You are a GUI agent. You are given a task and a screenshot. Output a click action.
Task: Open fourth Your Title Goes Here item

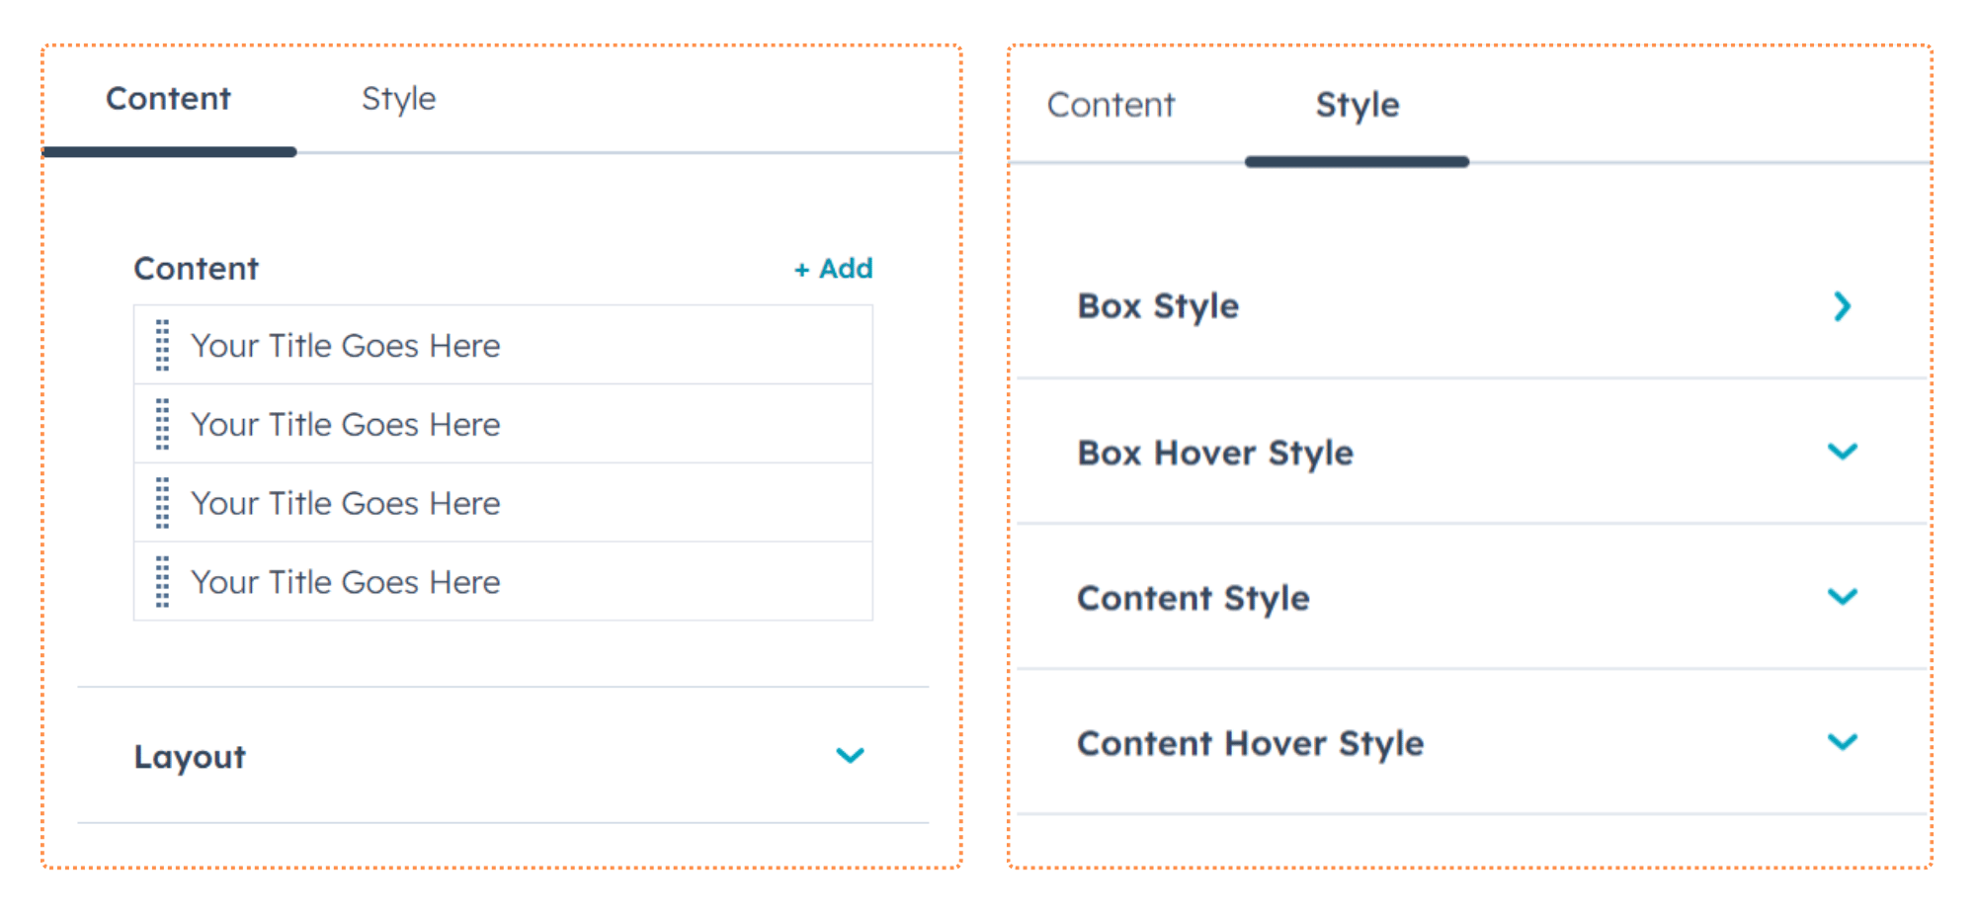click(x=346, y=582)
